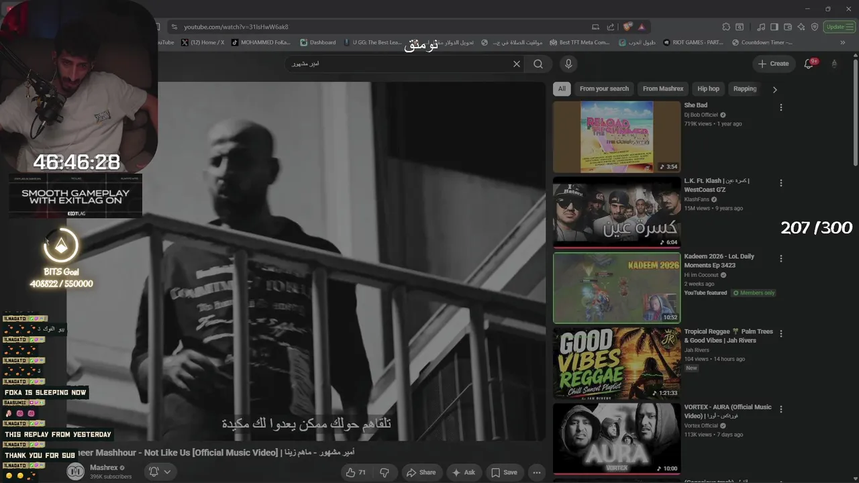
Task: Select the Hip hop chip
Action: [x=708, y=89]
